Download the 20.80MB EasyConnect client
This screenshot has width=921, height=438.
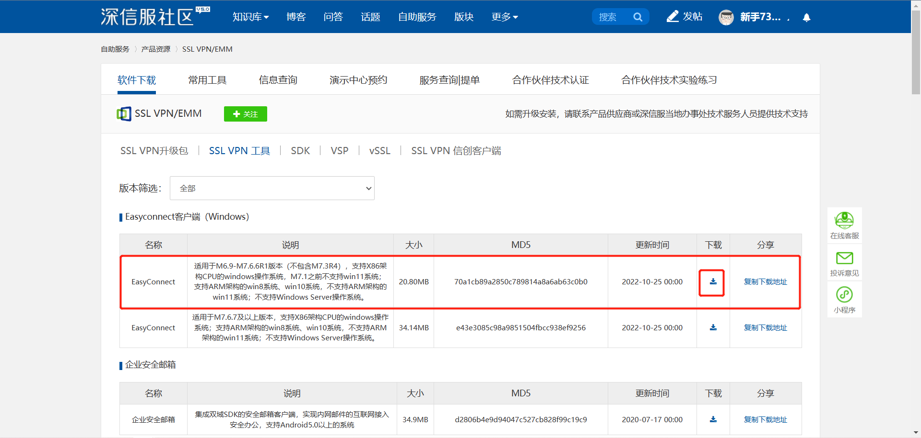[x=713, y=281]
